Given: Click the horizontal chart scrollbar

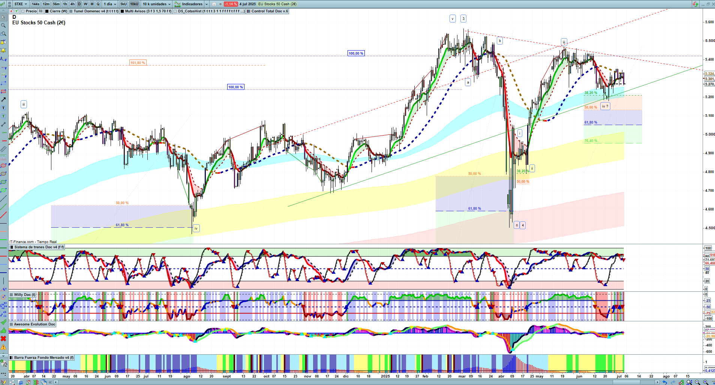Looking at the screenshot, I should click(356, 382).
